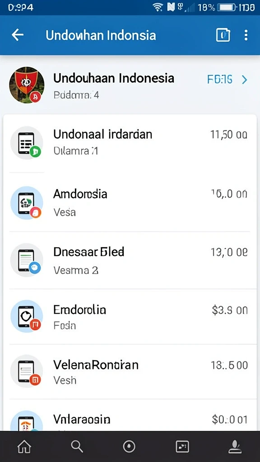Open the VelenaRonoran list entry

[130, 372]
